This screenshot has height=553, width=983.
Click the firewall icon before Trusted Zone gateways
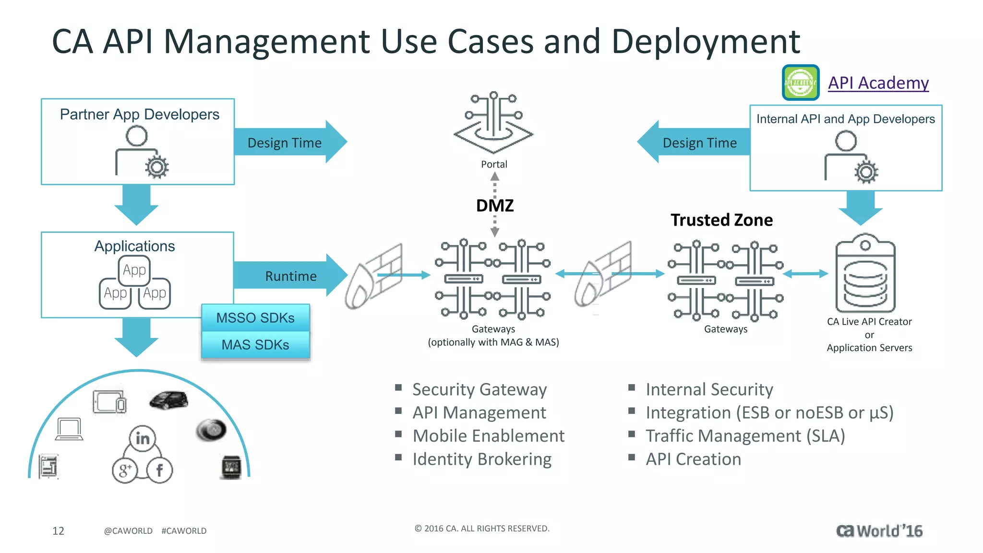(x=602, y=275)
